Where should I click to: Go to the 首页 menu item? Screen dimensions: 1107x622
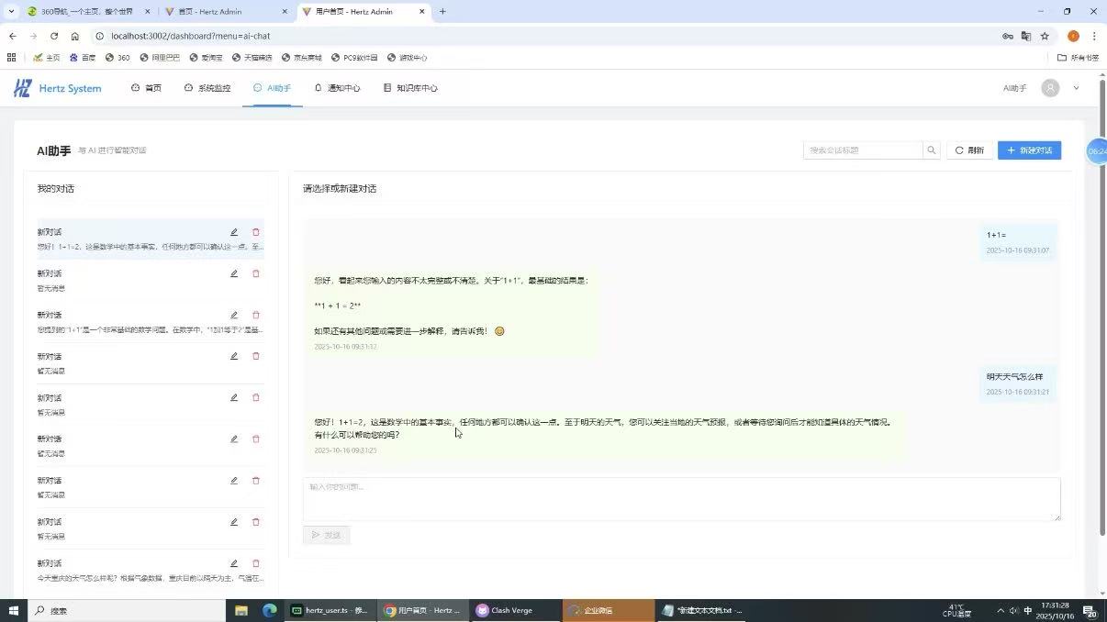coord(146,88)
